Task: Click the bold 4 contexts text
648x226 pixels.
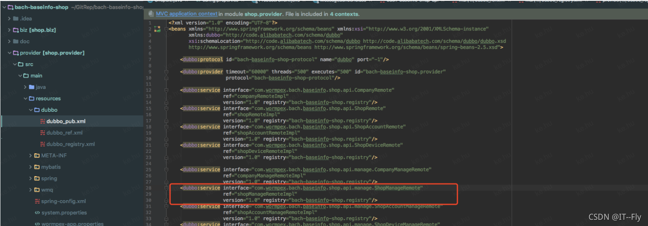Action: [344, 14]
